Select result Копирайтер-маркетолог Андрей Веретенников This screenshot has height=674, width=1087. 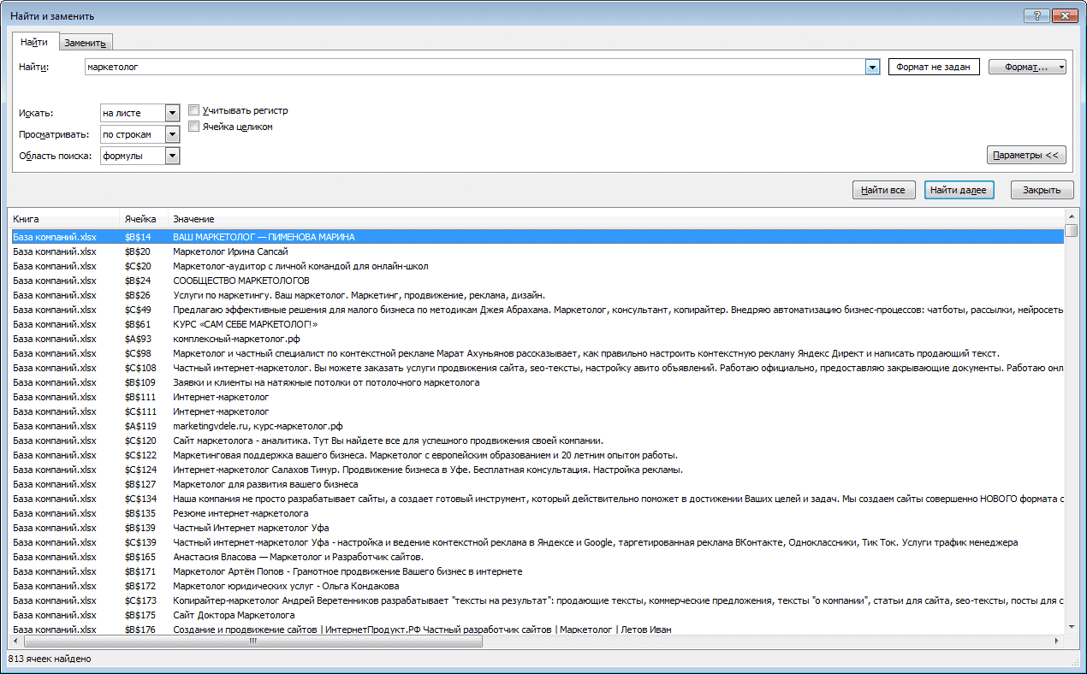click(x=537, y=600)
